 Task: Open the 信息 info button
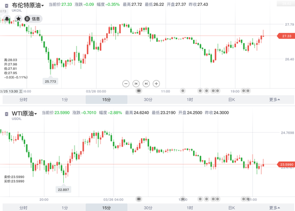click(33, 19)
